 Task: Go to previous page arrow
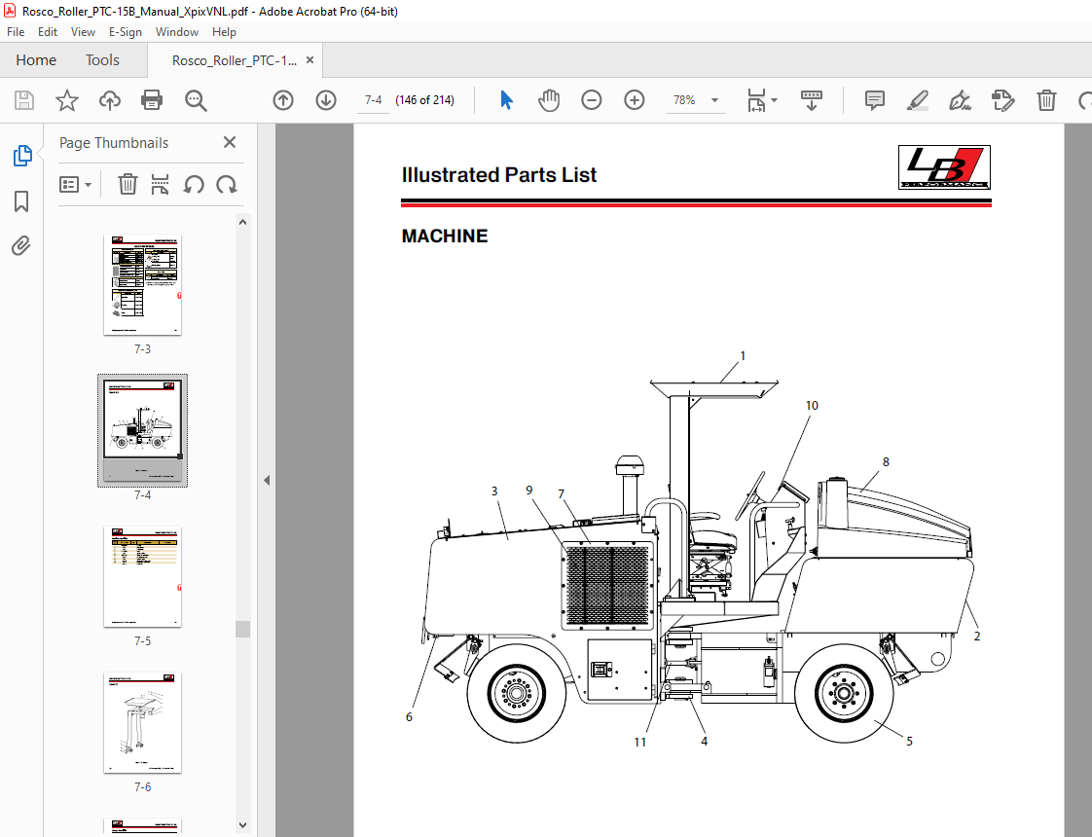283,100
